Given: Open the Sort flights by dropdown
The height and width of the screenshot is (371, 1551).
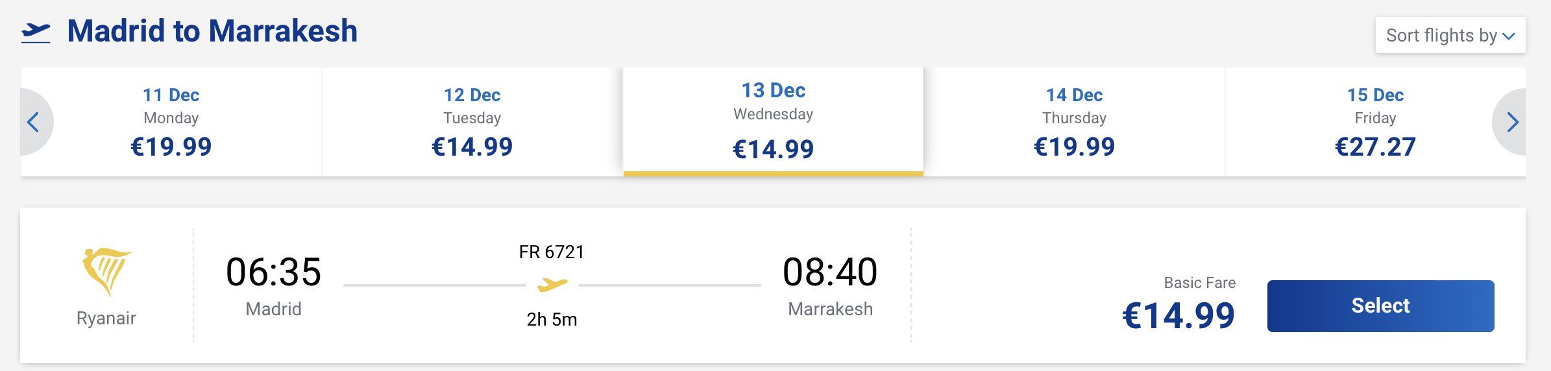Looking at the screenshot, I should pos(1450,35).
